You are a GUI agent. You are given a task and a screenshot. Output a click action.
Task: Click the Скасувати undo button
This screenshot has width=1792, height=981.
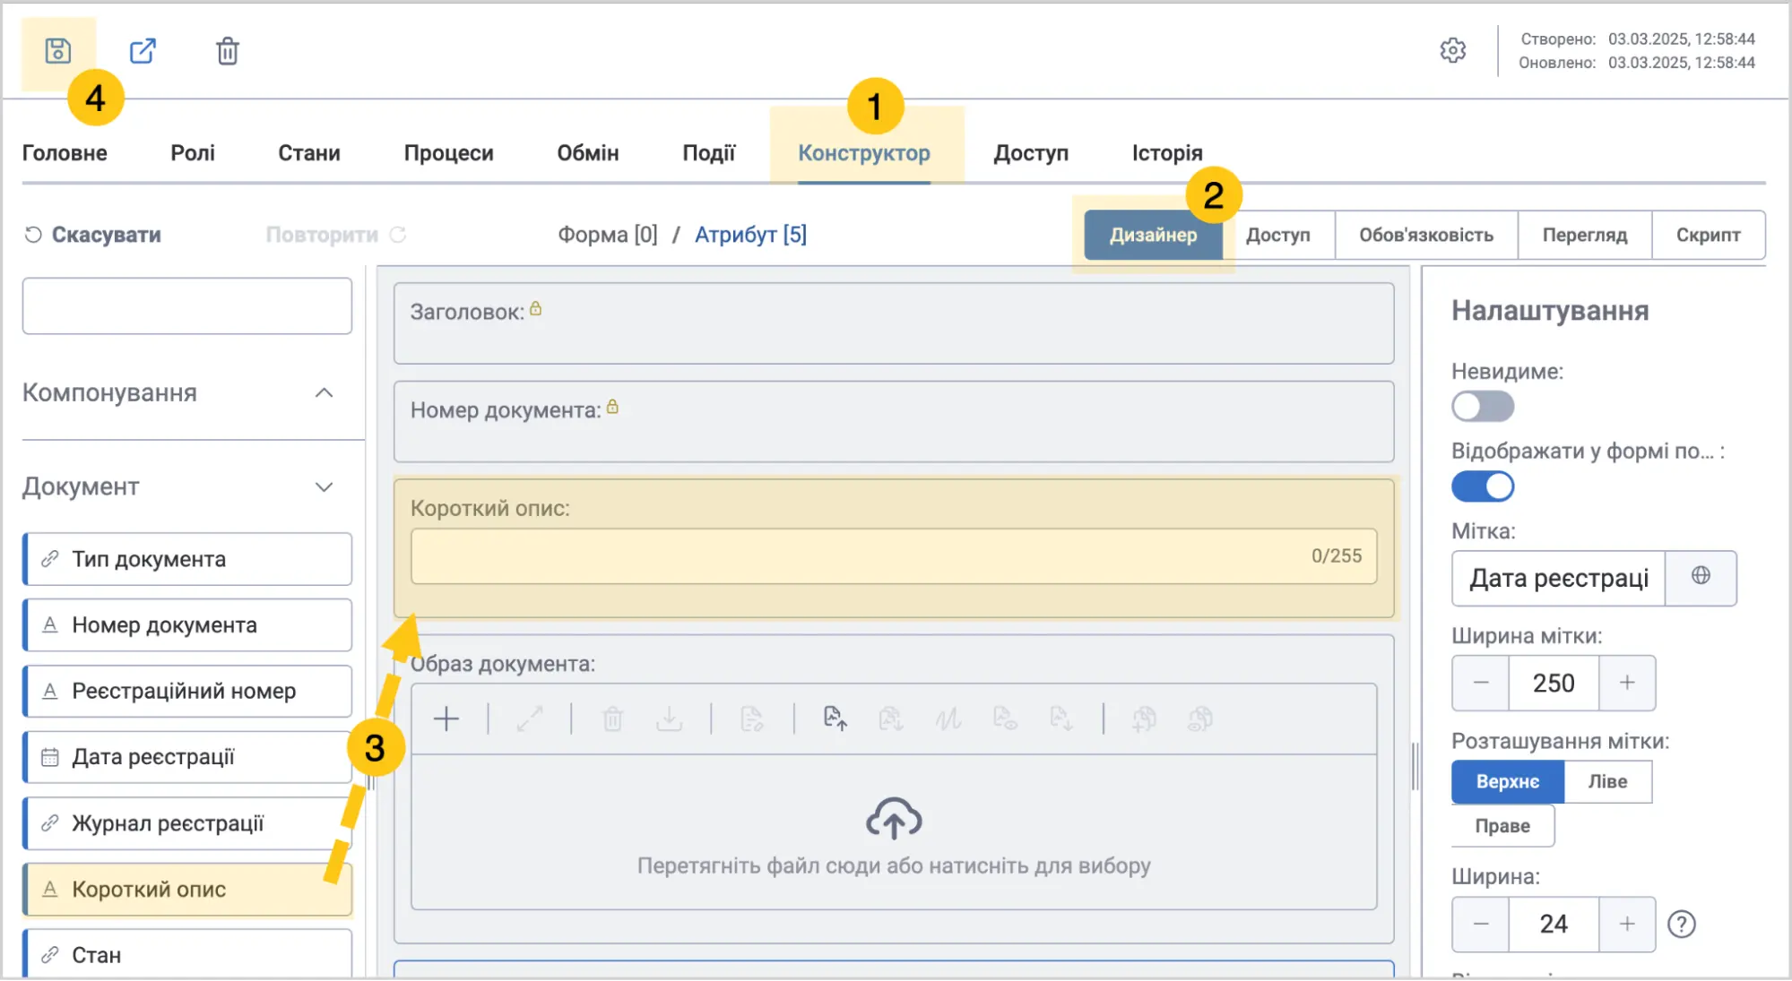93,235
